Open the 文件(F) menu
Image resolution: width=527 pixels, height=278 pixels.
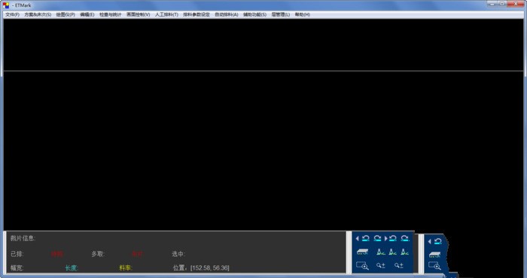tap(12, 14)
